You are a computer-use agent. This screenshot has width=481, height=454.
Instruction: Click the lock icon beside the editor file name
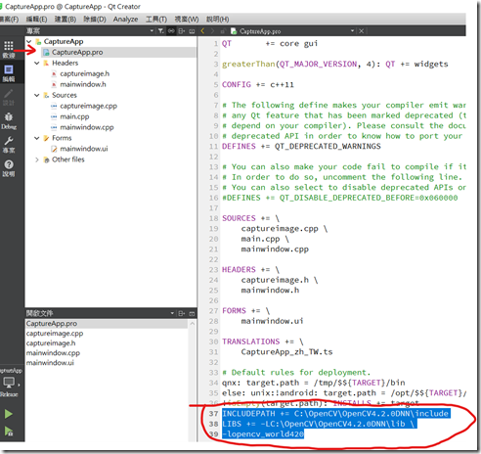tap(223, 31)
